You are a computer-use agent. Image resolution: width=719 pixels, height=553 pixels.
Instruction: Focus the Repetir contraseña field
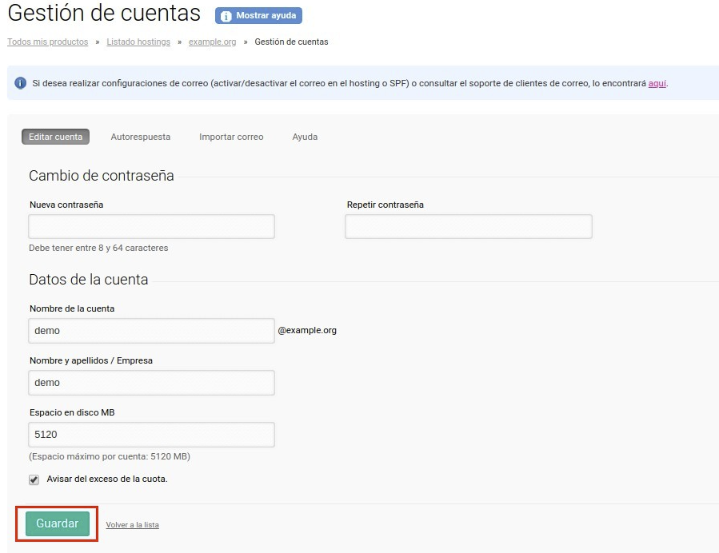pos(468,226)
